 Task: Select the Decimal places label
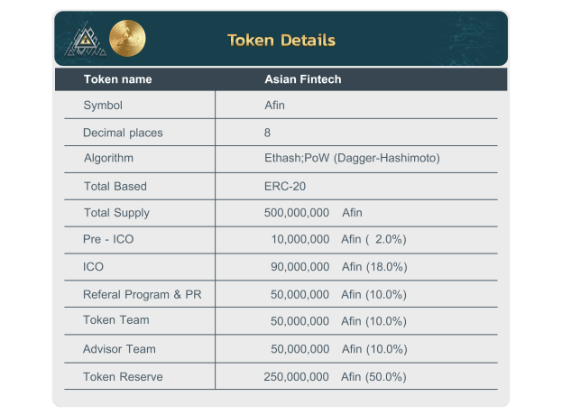123,133
